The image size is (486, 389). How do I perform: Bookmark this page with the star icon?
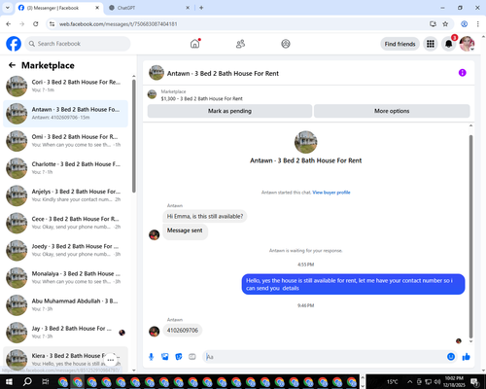click(x=445, y=24)
